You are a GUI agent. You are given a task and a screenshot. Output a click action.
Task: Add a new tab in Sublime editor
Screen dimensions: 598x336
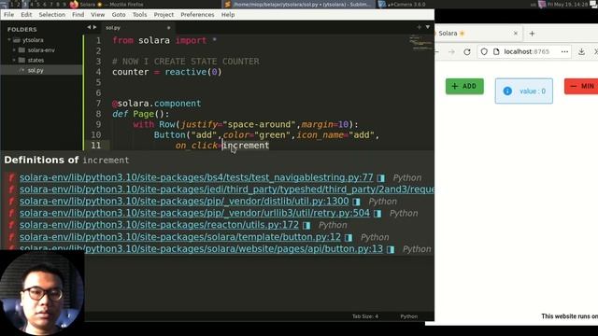[x=419, y=27]
